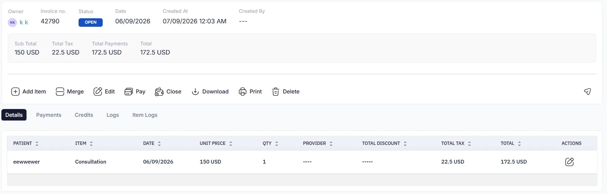Sort by Patient column arrows
607x194 pixels.
37,144
